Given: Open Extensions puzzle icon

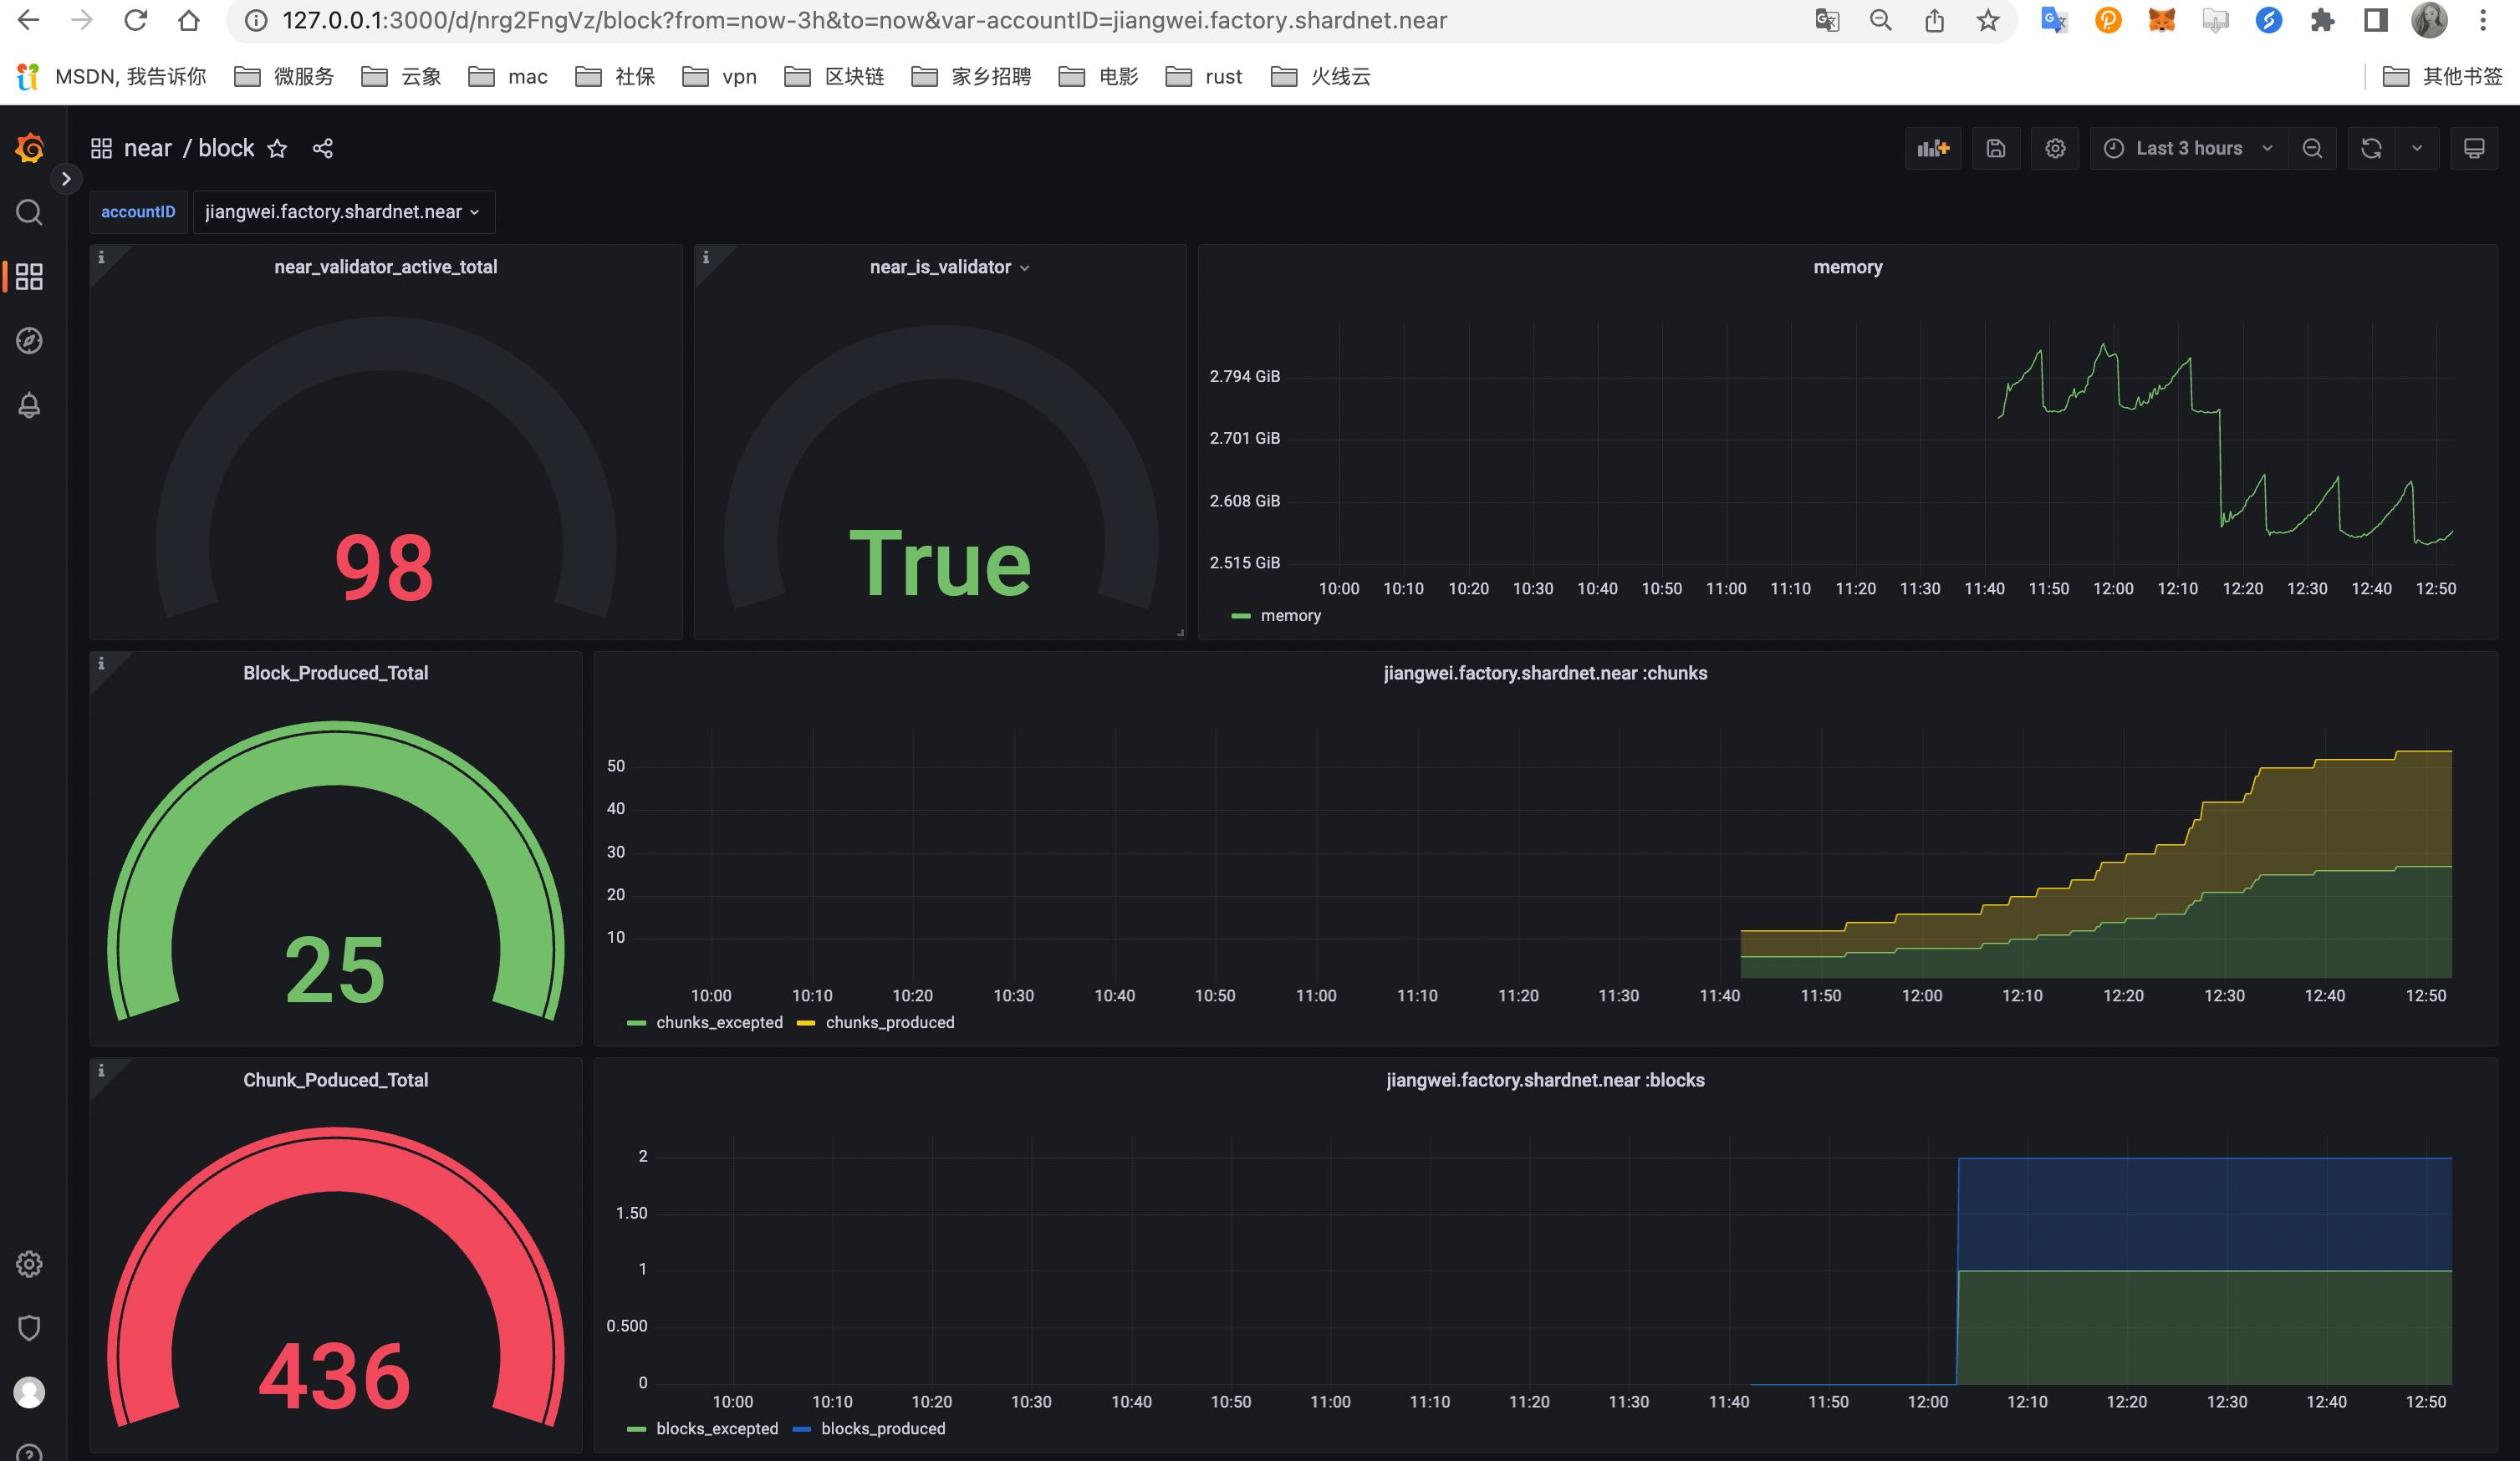Looking at the screenshot, I should tap(2322, 20).
